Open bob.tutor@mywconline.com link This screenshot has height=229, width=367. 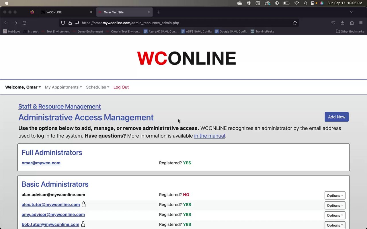[50, 224]
